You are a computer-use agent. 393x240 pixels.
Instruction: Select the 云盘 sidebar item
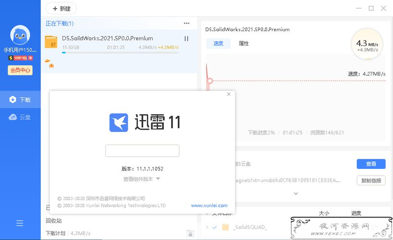20,117
